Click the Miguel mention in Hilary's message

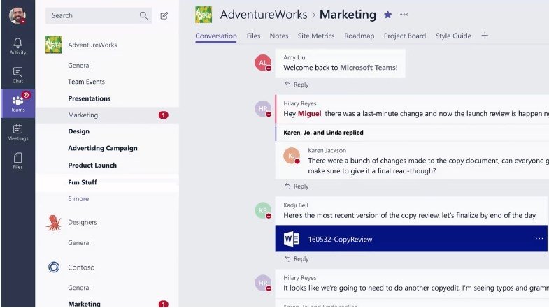[310, 114]
